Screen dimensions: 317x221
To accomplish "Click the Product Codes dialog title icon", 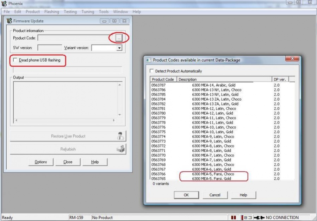I will (149, 60).
